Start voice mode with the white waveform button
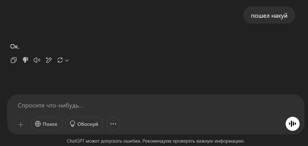 tap(293, 124)
